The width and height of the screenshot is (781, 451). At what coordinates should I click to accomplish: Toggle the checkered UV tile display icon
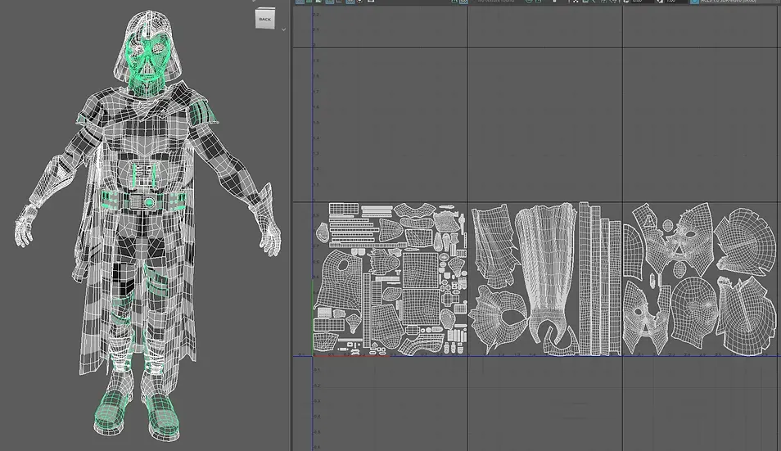pos(463,2)
